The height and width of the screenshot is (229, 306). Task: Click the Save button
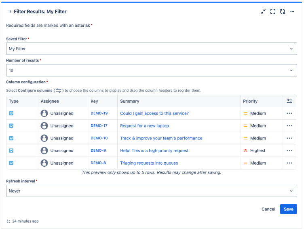(289, 209)
